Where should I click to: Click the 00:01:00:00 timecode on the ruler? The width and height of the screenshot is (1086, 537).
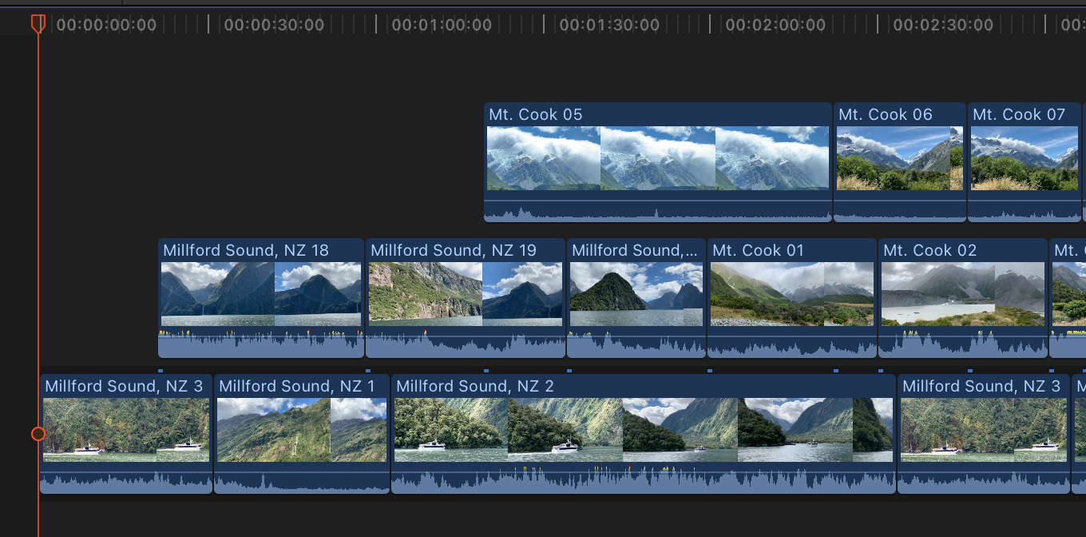pyautogui.click(x=441, y=25)
